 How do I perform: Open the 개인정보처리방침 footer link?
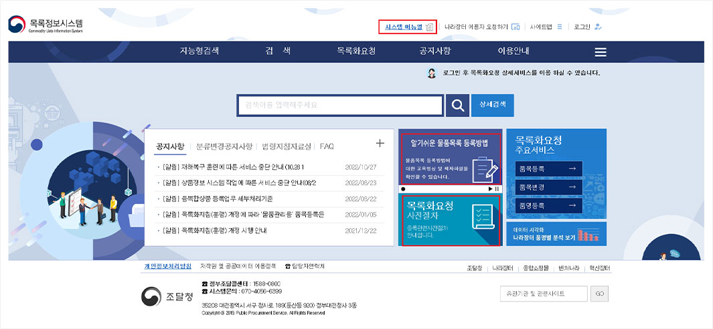click(x=167, y=266)
